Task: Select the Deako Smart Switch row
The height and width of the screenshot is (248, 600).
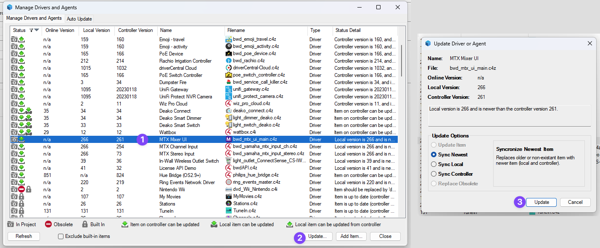Action: tap(204, 125)
